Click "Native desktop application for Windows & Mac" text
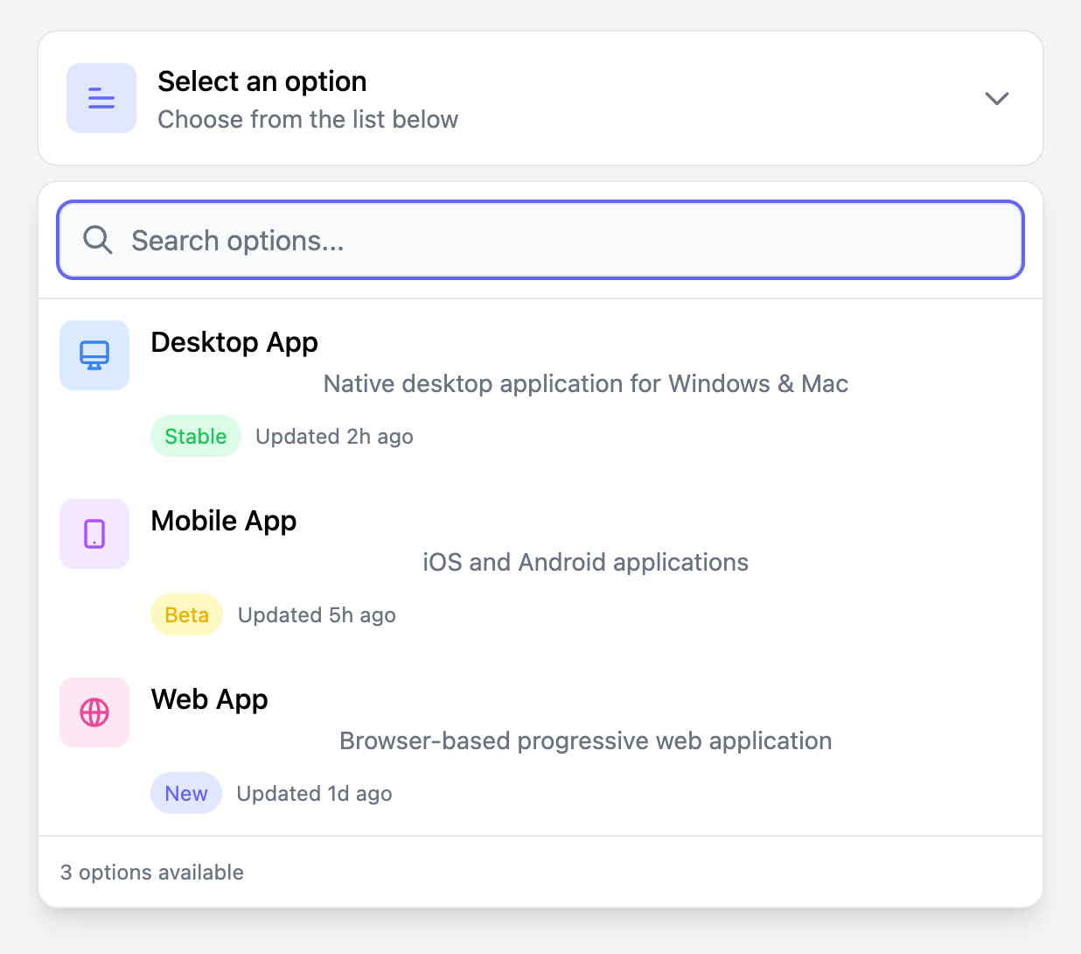The height and width of the screenshot is (954, 1081). coord(586,384)
